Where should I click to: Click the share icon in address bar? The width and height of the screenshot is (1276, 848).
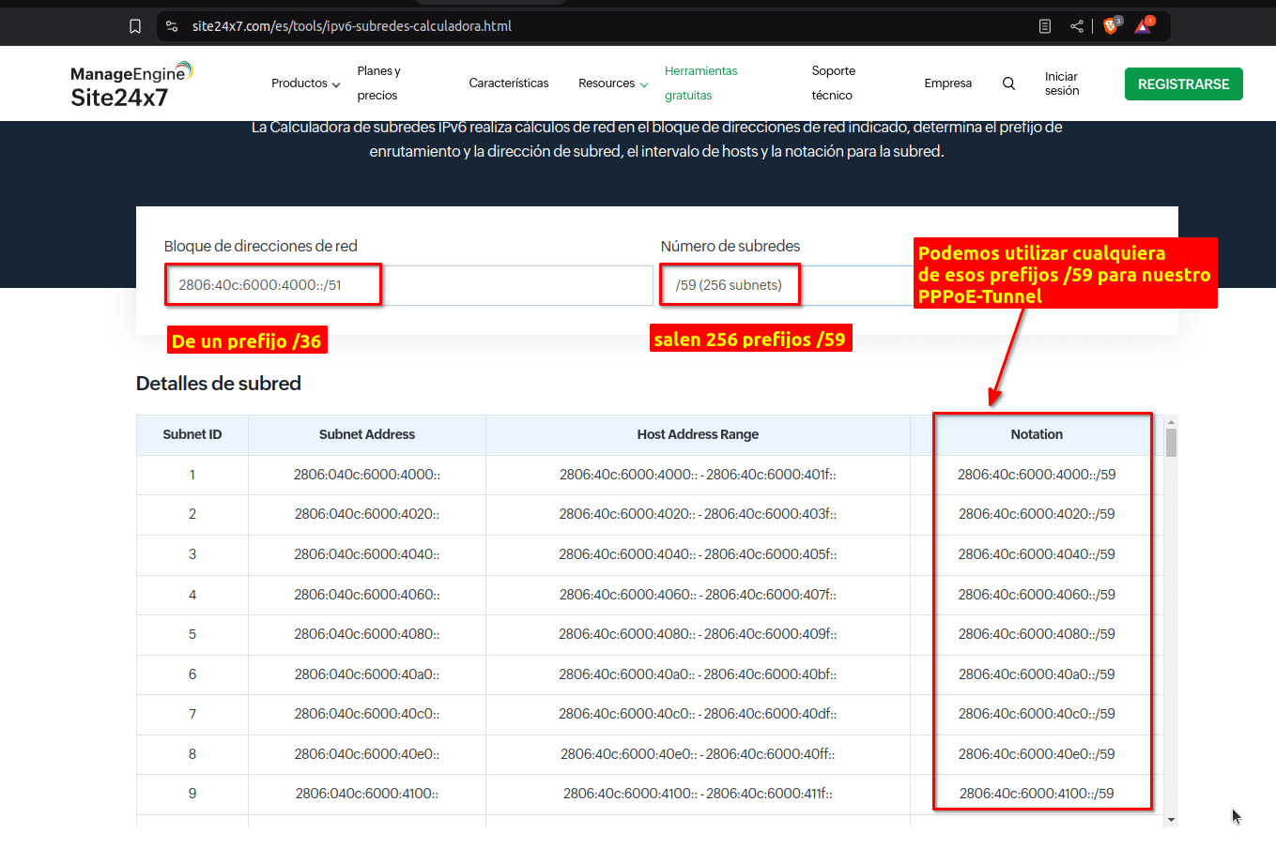pyautogui.click(x=1077, y=26)
